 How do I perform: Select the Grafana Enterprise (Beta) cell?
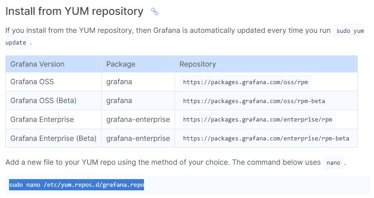[x=53, y=138]
